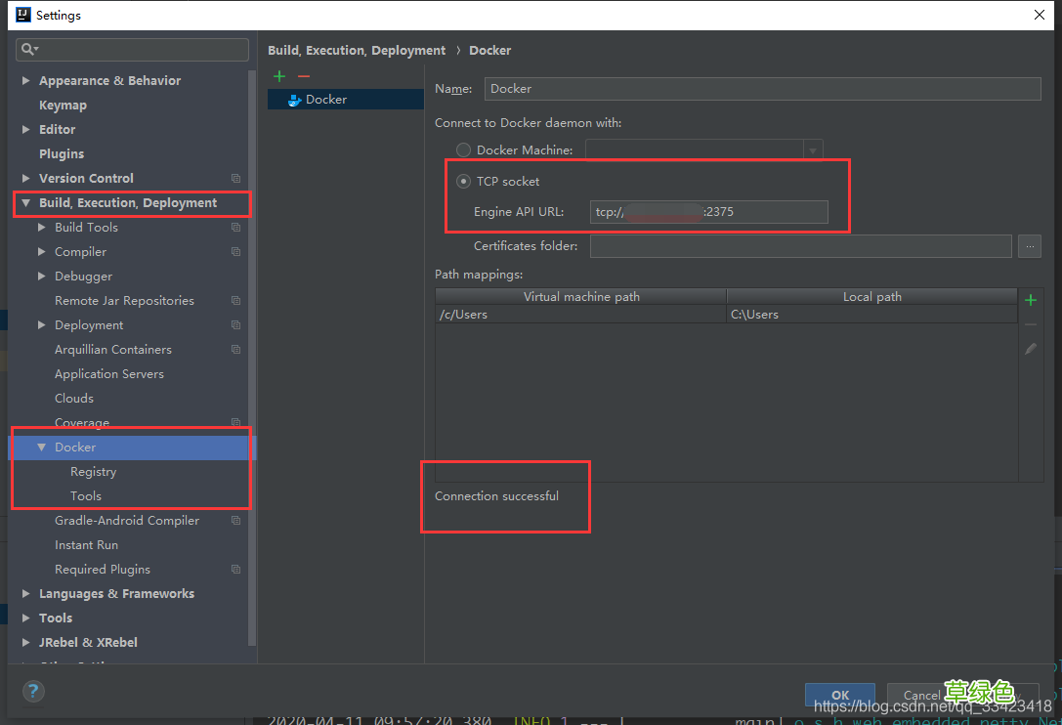Open Application Servers settings
This screenshot has height=725, width=1062.
[109, 374]
